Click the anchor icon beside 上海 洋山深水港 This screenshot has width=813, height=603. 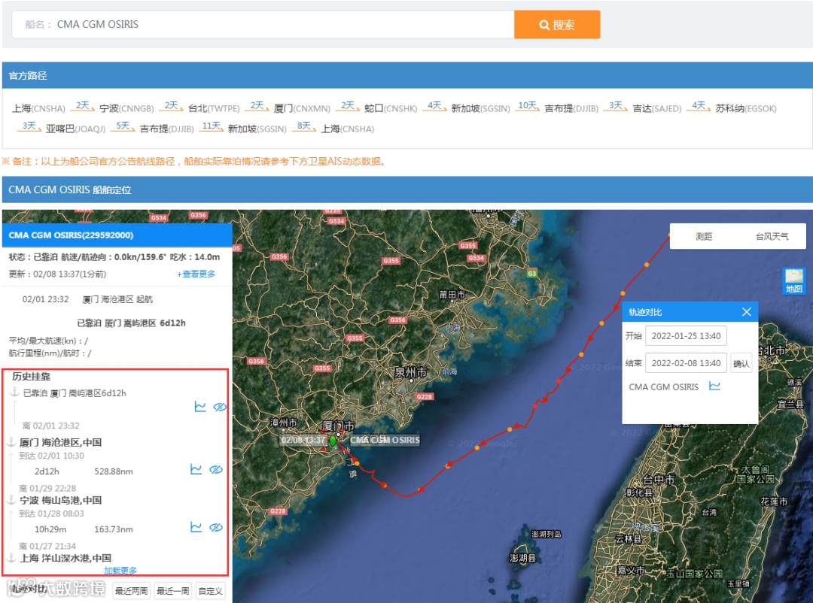click(11, 557)
